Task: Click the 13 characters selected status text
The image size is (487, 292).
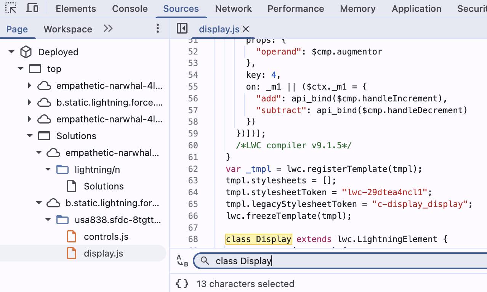Action: tap(245, 284)
